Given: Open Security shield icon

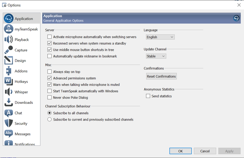Looking at the screenshot, I should (x=9, y=123).
